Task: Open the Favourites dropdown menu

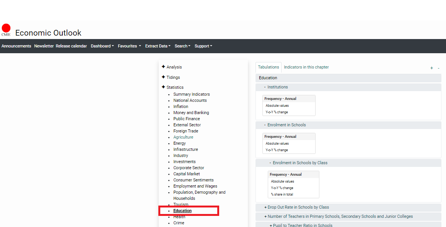Action: [129, 46]
